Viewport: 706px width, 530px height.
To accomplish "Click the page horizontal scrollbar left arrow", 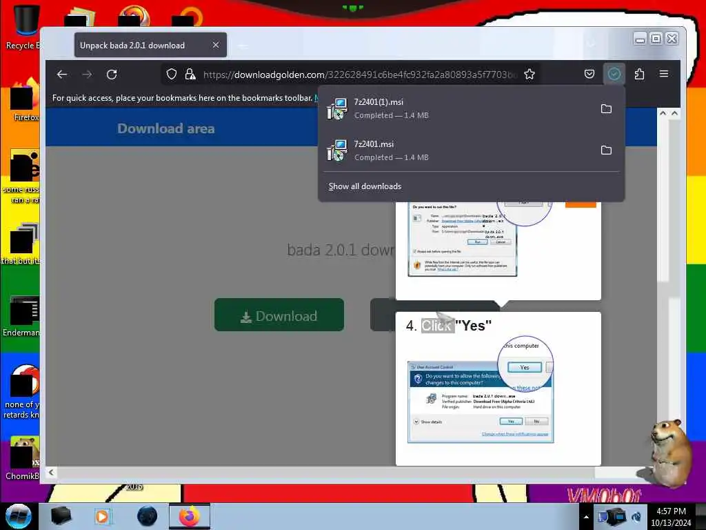I will coord(51,472).
